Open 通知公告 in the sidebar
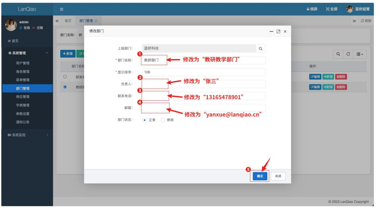 (22, 122)
